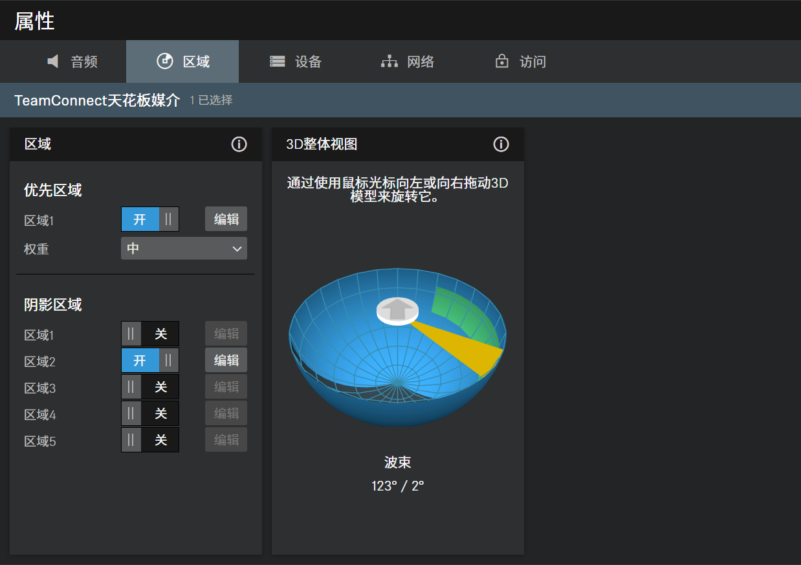Toggle off 优先区域 区域1 switch

click(x=150, y=219)
